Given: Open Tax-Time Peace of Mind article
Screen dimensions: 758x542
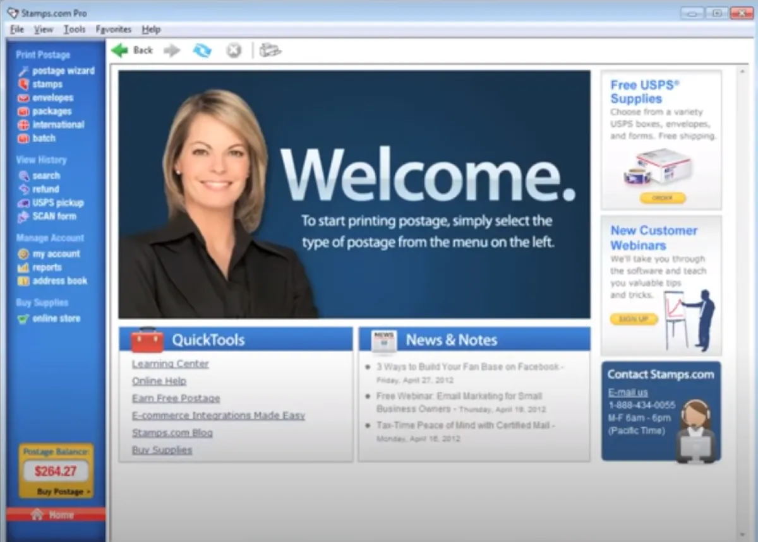Looking at the screenshot, I should pos(466,425).
